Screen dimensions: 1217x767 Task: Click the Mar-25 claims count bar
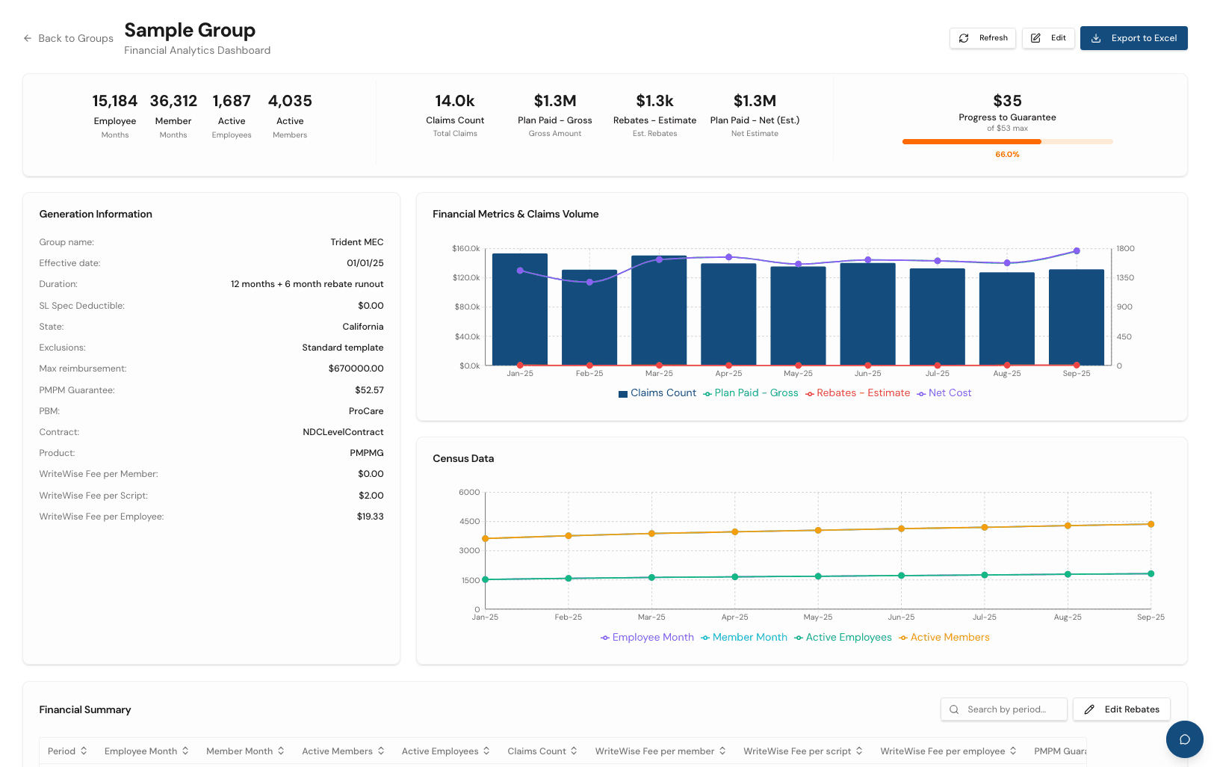click(659, 310)
